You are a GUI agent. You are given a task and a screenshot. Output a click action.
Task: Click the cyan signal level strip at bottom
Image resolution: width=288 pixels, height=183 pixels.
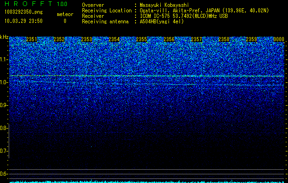(147, 182)
